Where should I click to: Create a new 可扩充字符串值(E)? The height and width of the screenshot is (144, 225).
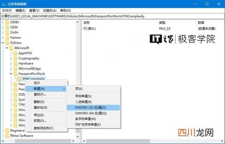[93, 124]
